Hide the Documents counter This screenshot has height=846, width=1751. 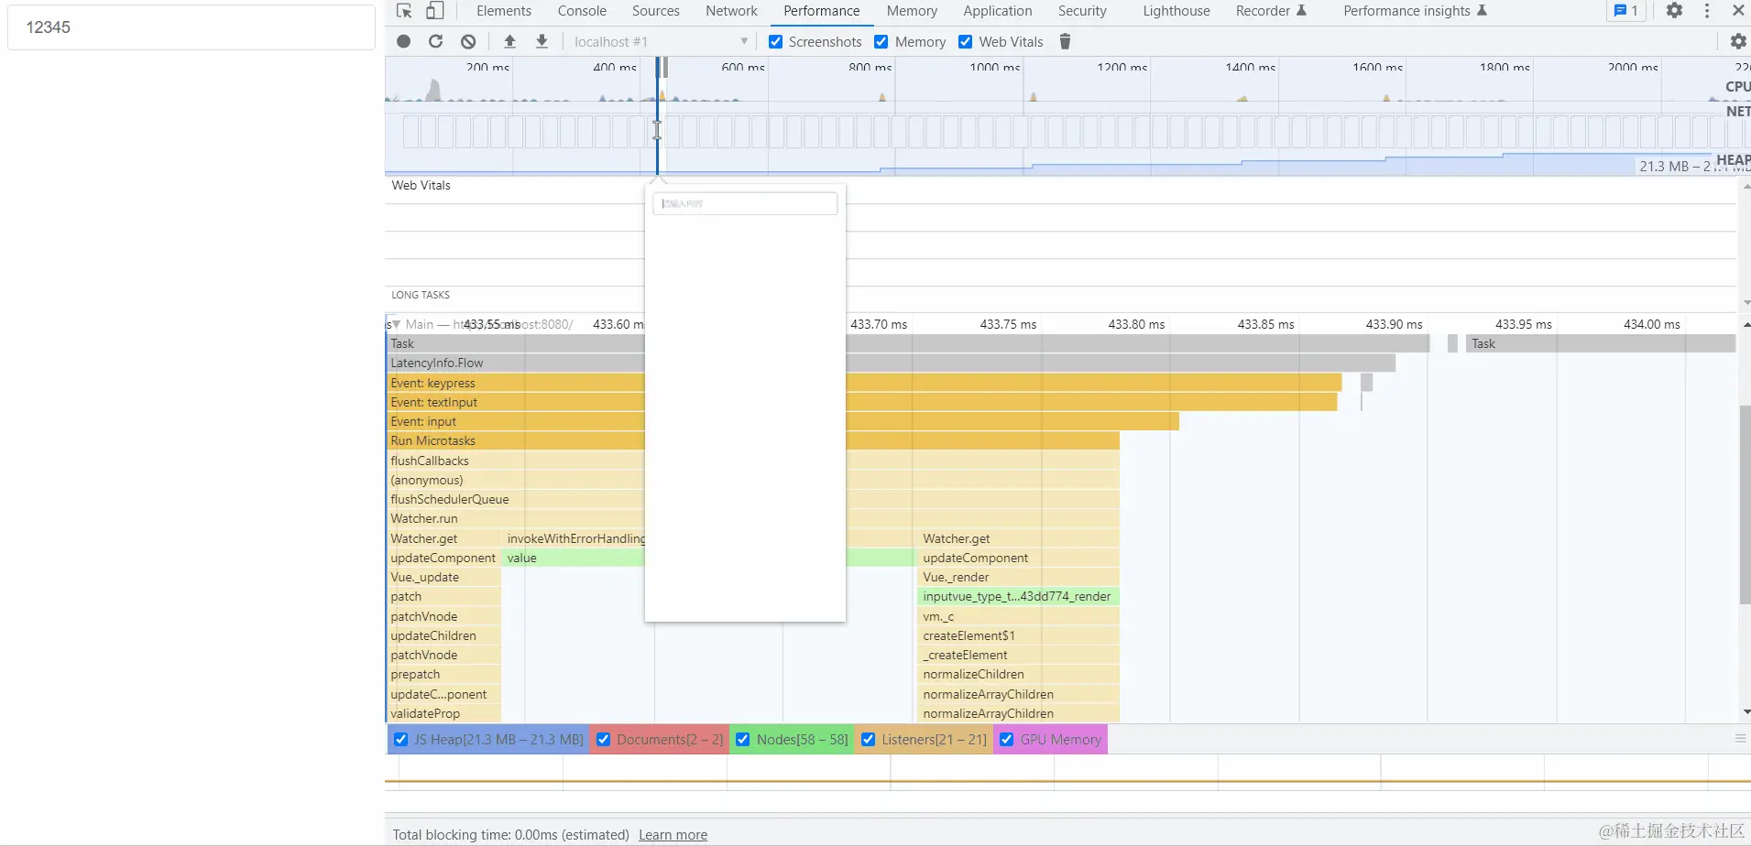(604, 740)
